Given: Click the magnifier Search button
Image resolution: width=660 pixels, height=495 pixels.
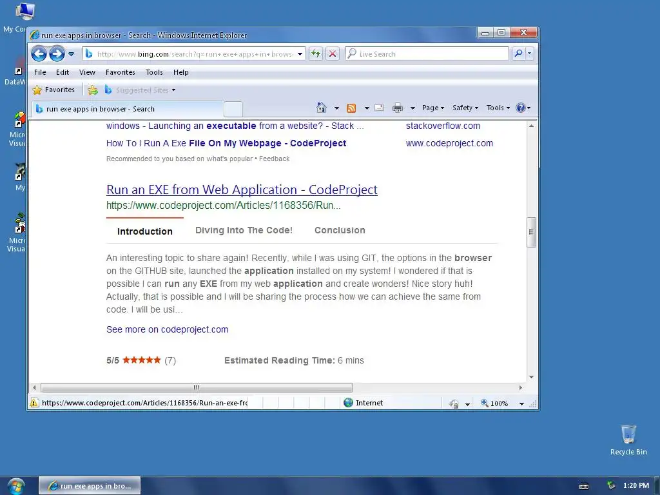Looking at the screenshot, I should 519,53.
